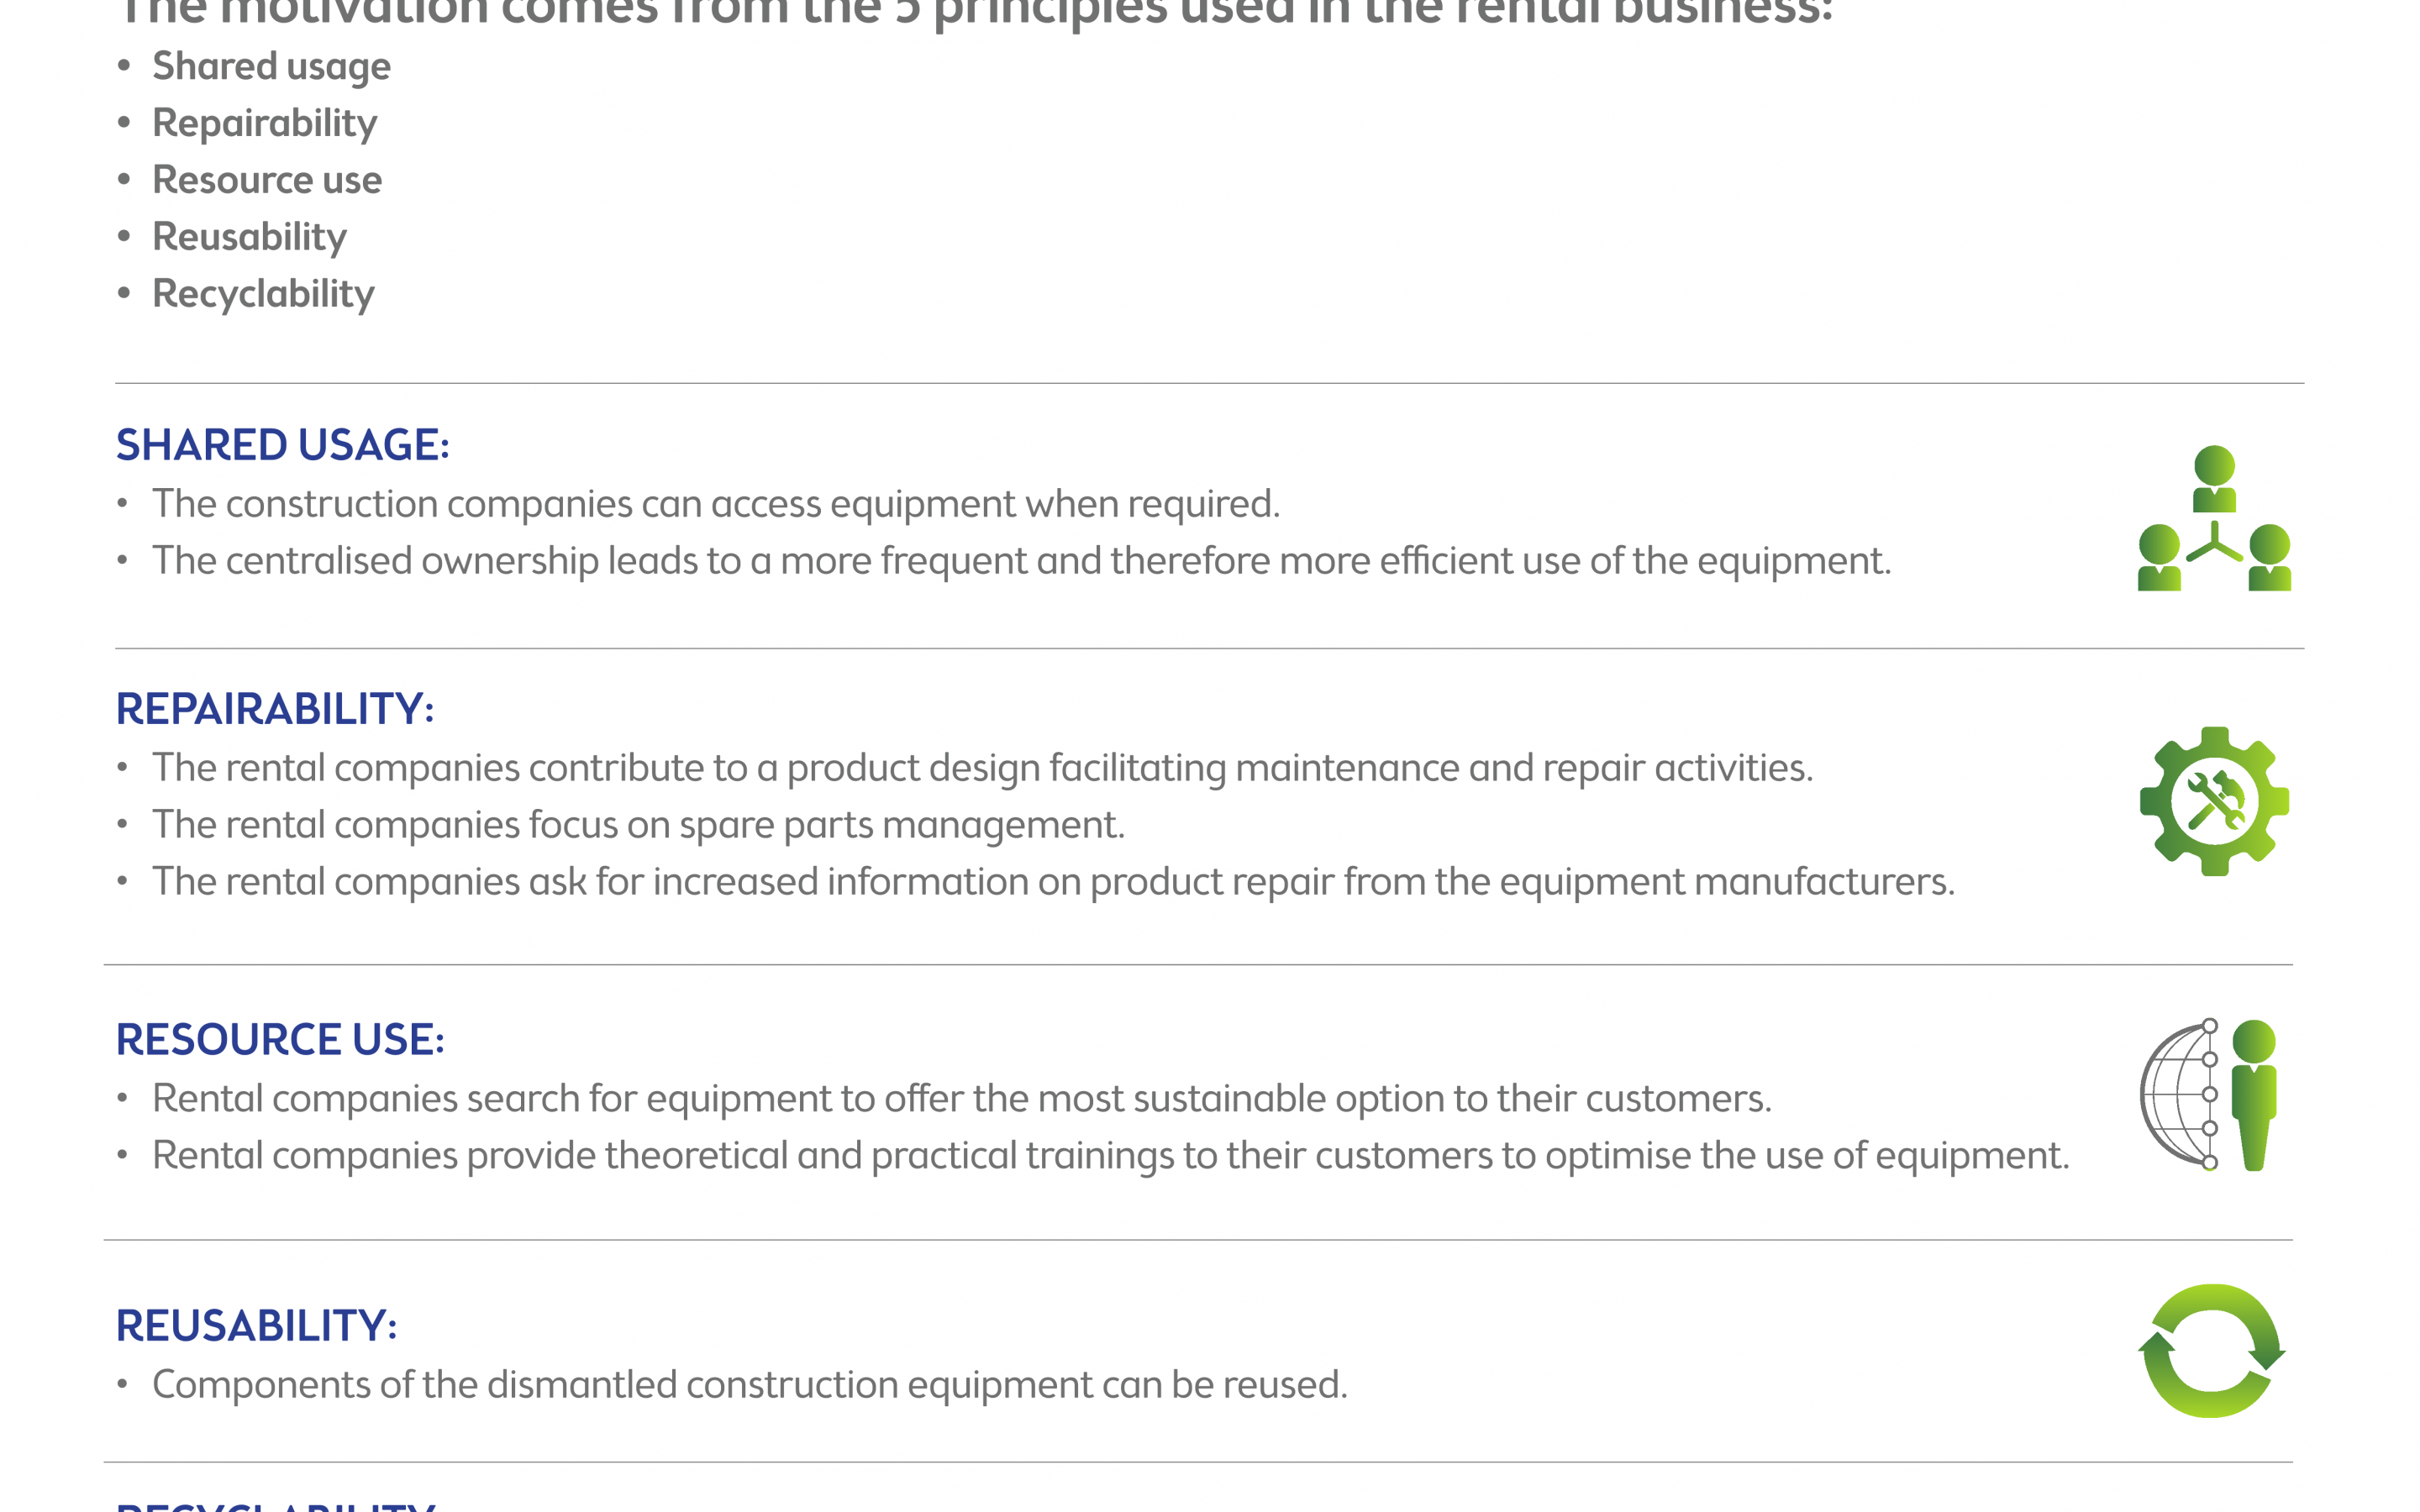
Task: Click the most sustainable option sentence
Action: pos(961,1099)
